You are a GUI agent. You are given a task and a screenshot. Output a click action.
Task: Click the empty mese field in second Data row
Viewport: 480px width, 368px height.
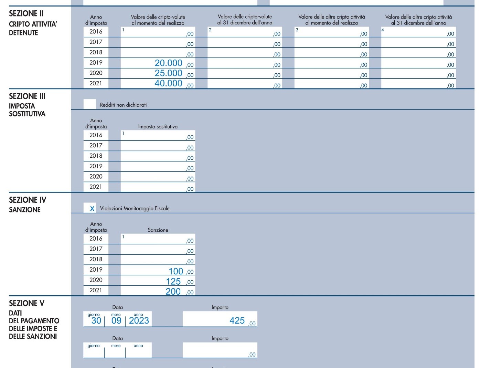(115, 350)
